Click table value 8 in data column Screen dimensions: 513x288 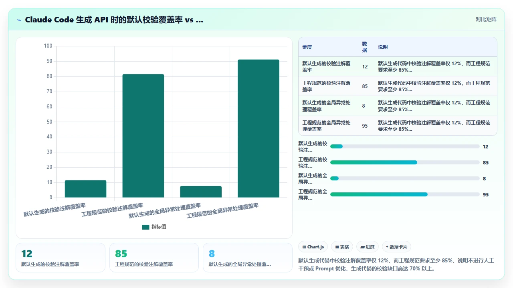[x=364, y=106]
